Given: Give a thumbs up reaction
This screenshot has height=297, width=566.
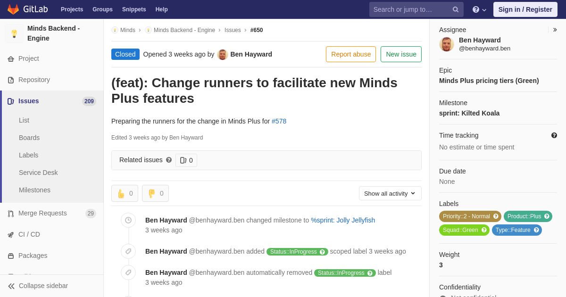Looking at the screenshot, I should point(125,193).
